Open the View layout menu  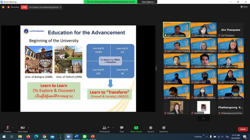click(x=244, y=7)
